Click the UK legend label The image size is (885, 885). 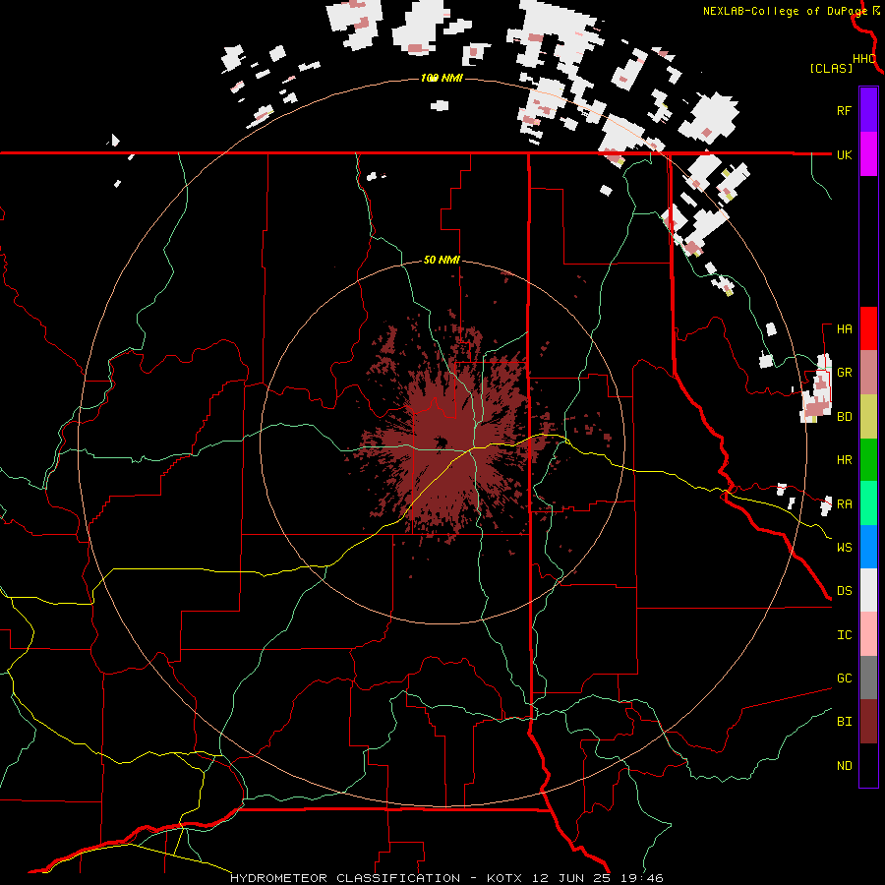point(844,154)
